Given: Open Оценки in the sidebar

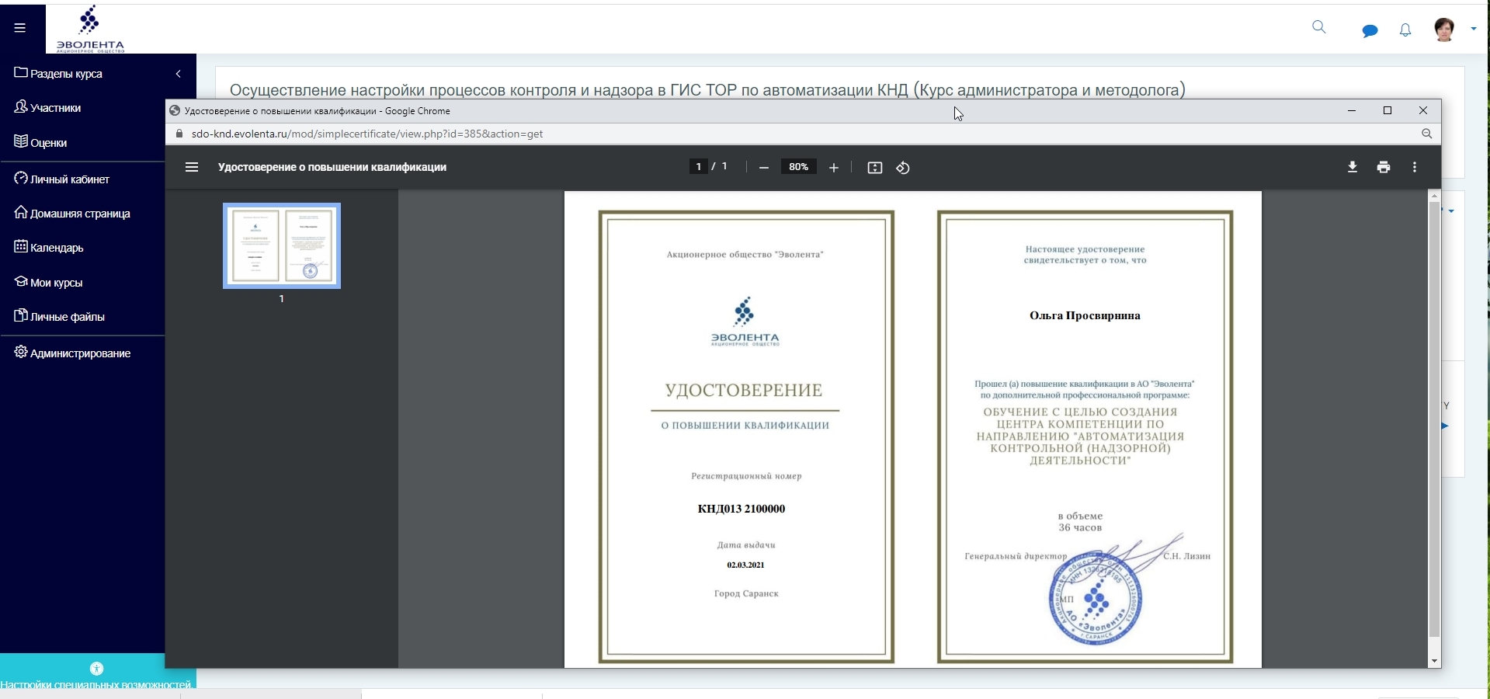Looking at the screenshot, I should pos(41,143).
